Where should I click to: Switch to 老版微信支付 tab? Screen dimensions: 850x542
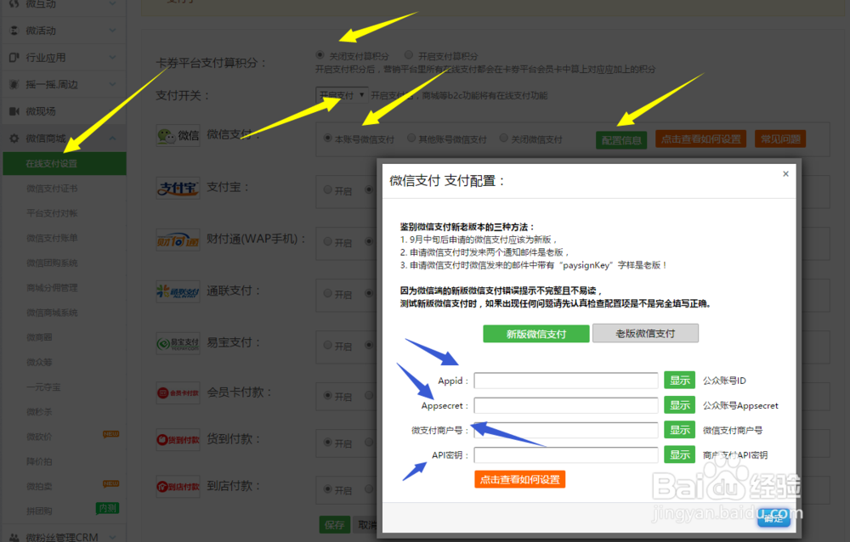pos(645,333)
